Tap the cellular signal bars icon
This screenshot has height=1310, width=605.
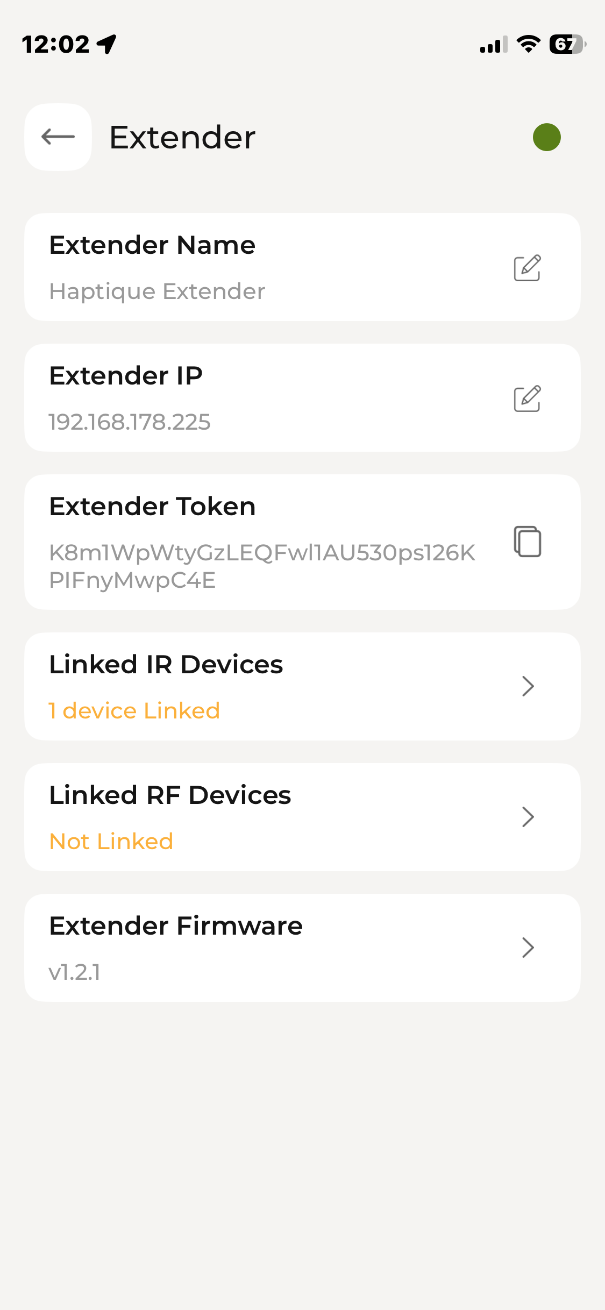tap(494, 45)
